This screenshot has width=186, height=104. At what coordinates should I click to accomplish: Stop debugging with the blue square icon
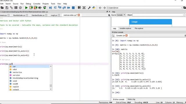tap(73, 8)
